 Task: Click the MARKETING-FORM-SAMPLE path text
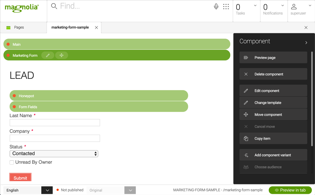(x=218, y=190)
